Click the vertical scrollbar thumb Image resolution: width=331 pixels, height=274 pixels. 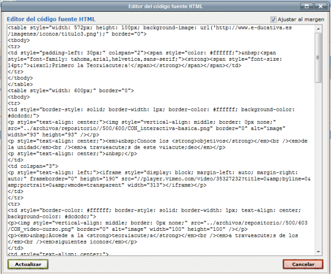318,58
